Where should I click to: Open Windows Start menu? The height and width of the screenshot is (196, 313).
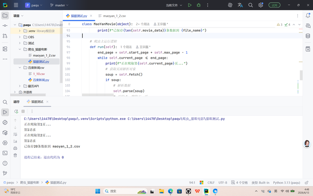97,191
